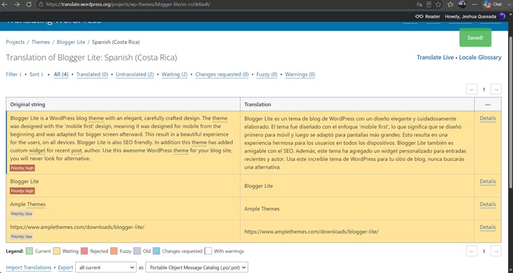Open the Locale Glossary
This screenshot has height=273, width=513.
480,57
